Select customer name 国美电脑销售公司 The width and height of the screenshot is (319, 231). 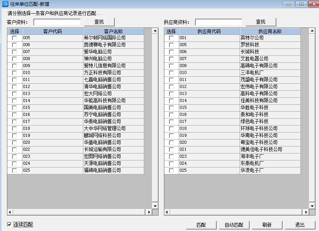(x=103, y=108)
